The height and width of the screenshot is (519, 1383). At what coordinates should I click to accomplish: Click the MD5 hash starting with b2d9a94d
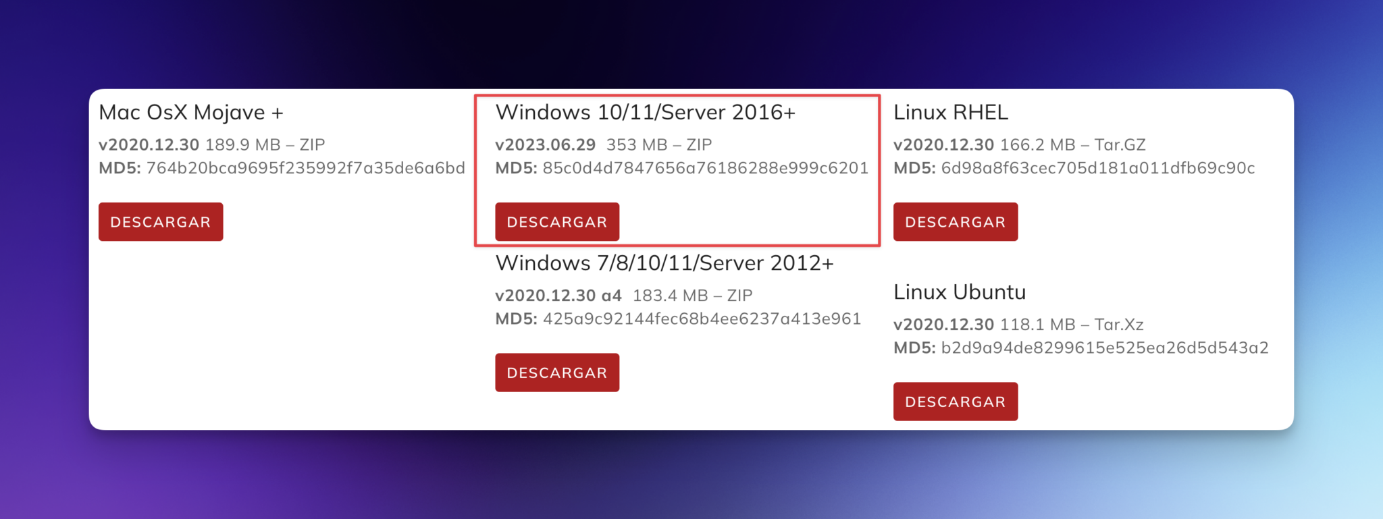1105,348
